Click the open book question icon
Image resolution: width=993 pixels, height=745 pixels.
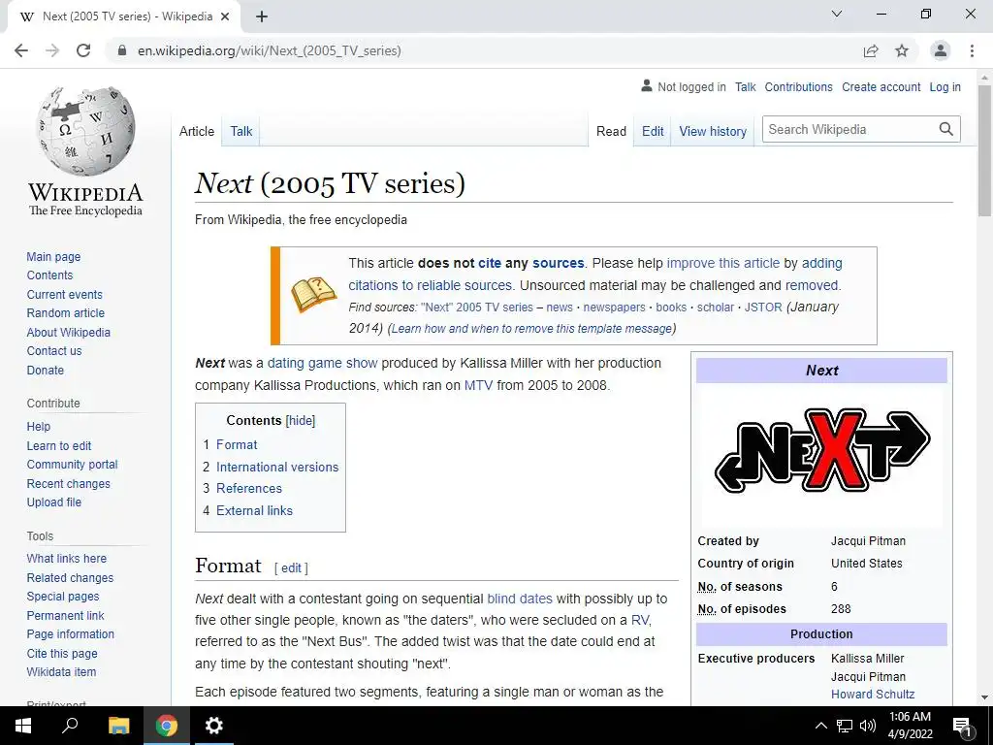tap(313, 295)
